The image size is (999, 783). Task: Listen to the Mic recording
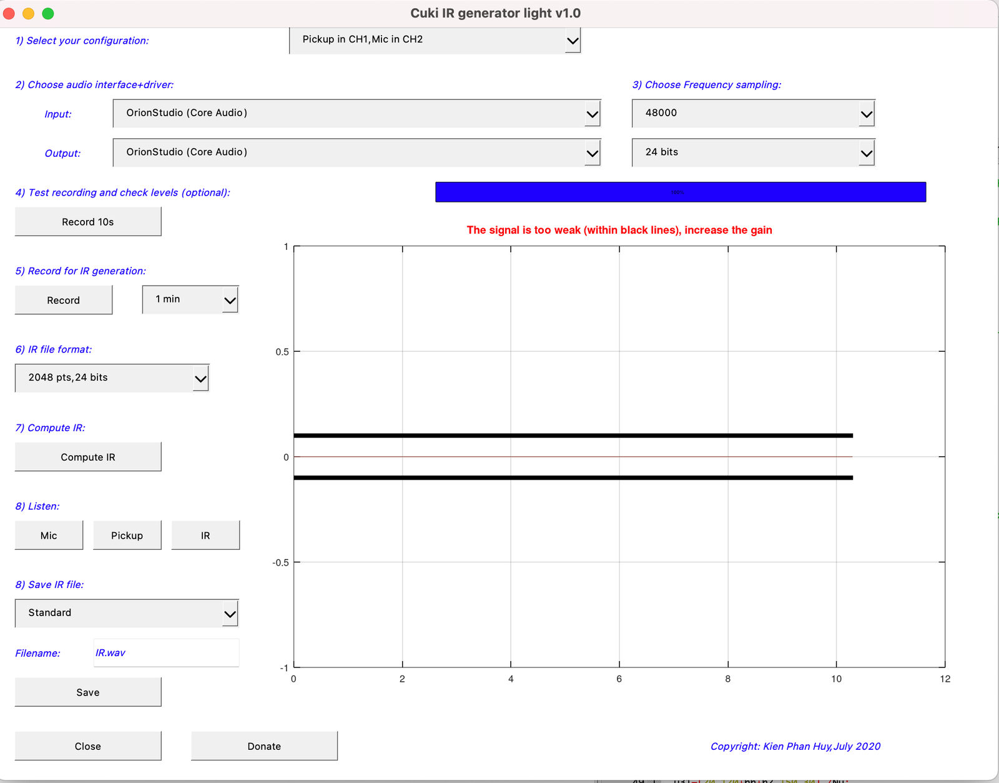click(49, 536)
